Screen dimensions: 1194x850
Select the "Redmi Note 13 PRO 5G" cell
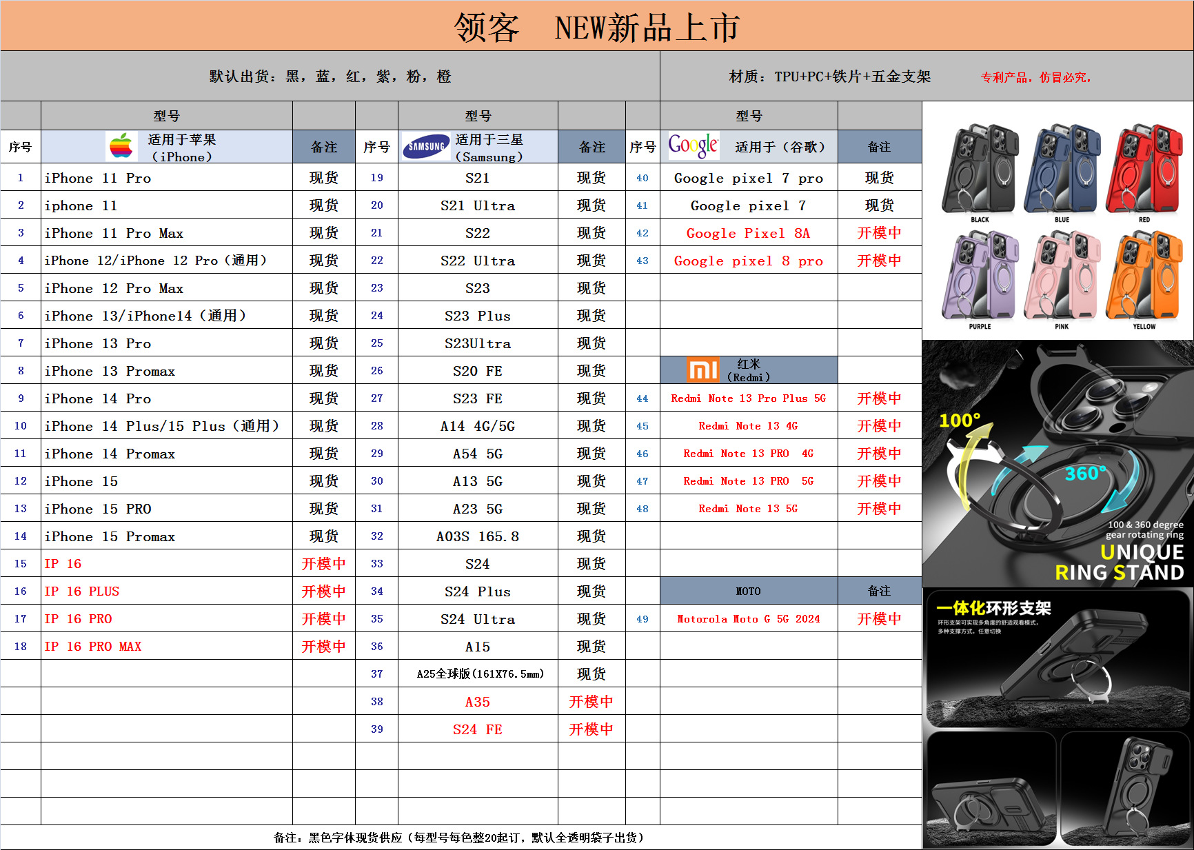click(749, 480)
